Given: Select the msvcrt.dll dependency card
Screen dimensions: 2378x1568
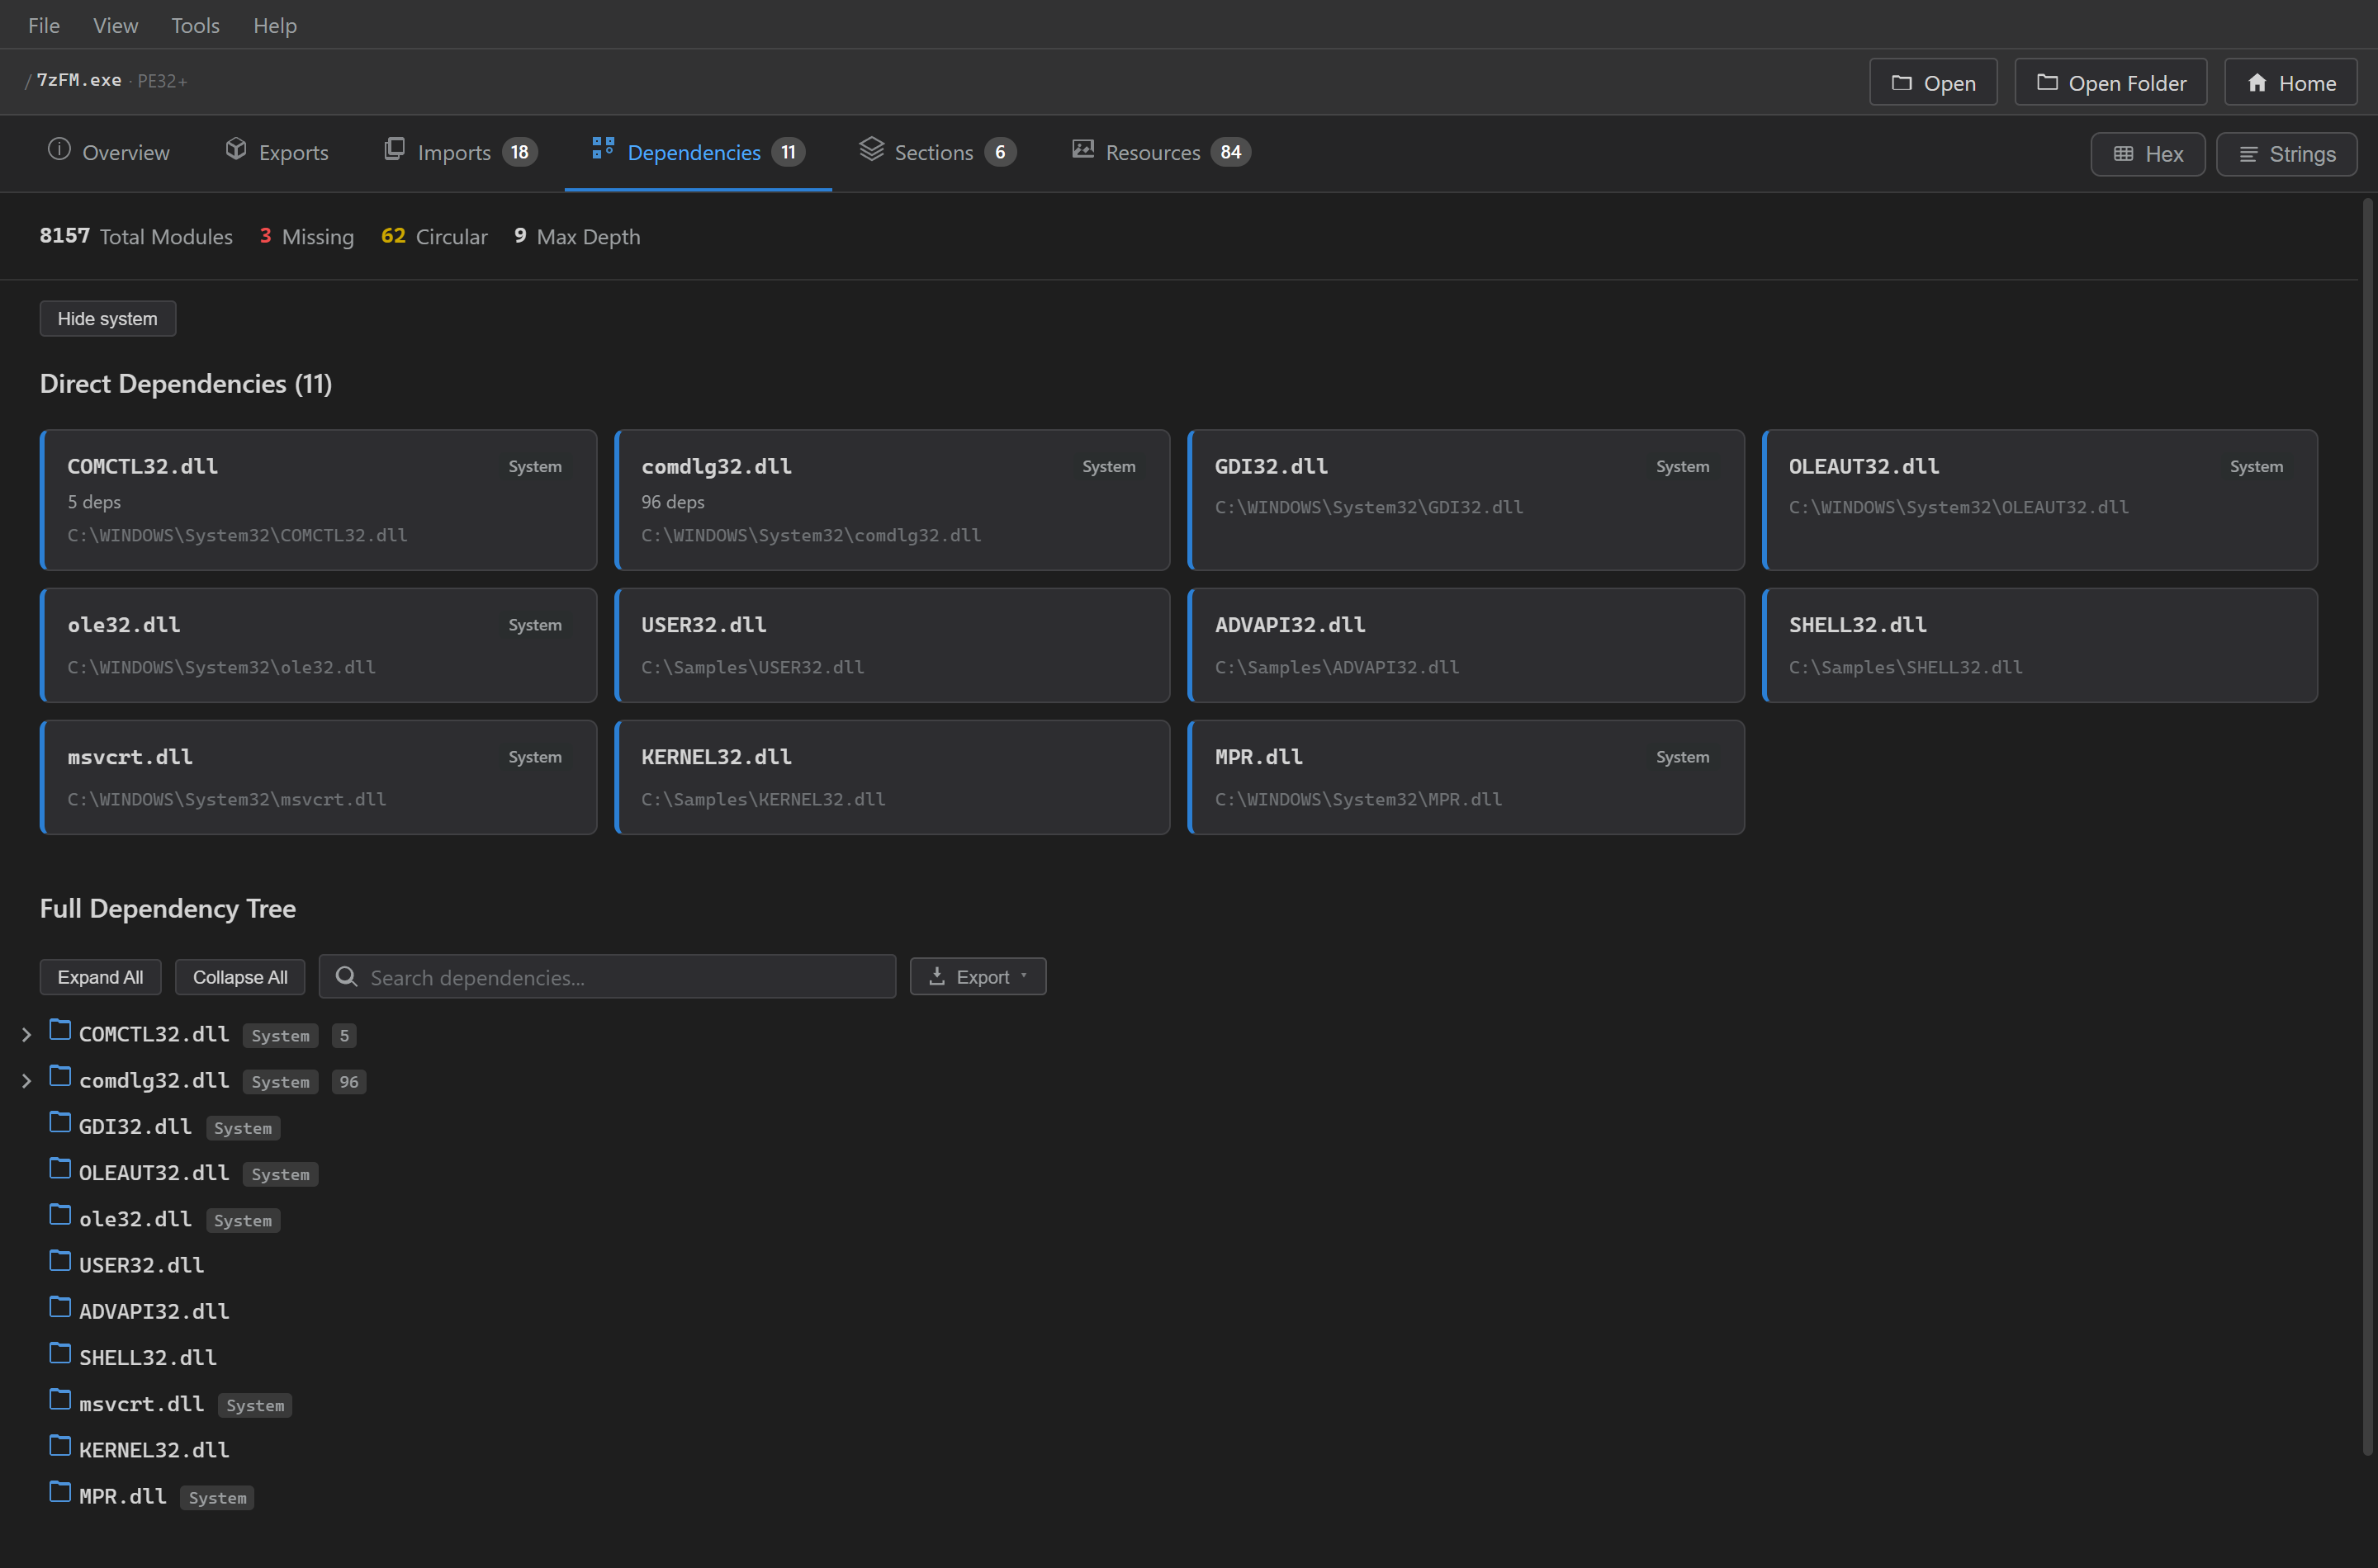Looking at the screenshot, I should [318, 777].
